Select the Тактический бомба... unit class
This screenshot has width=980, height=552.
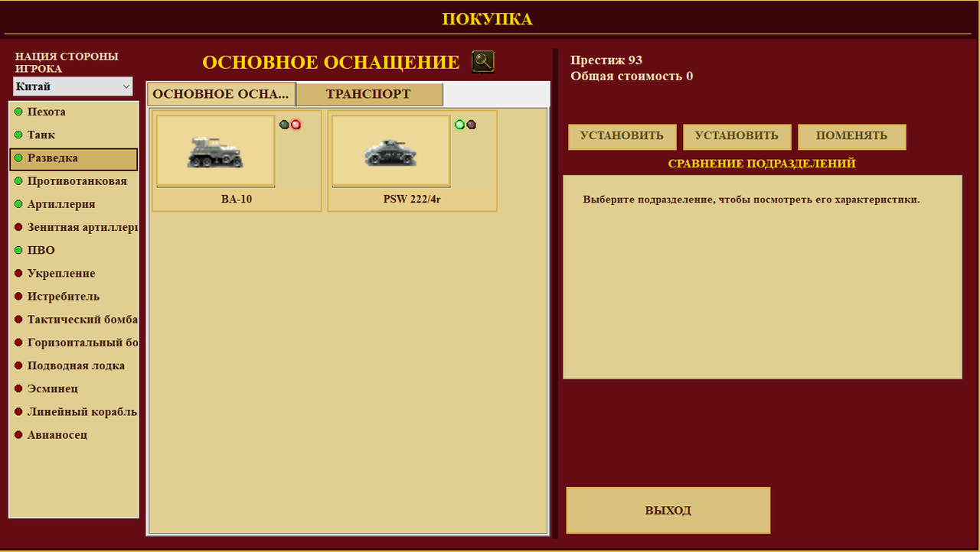click(73, 319)
